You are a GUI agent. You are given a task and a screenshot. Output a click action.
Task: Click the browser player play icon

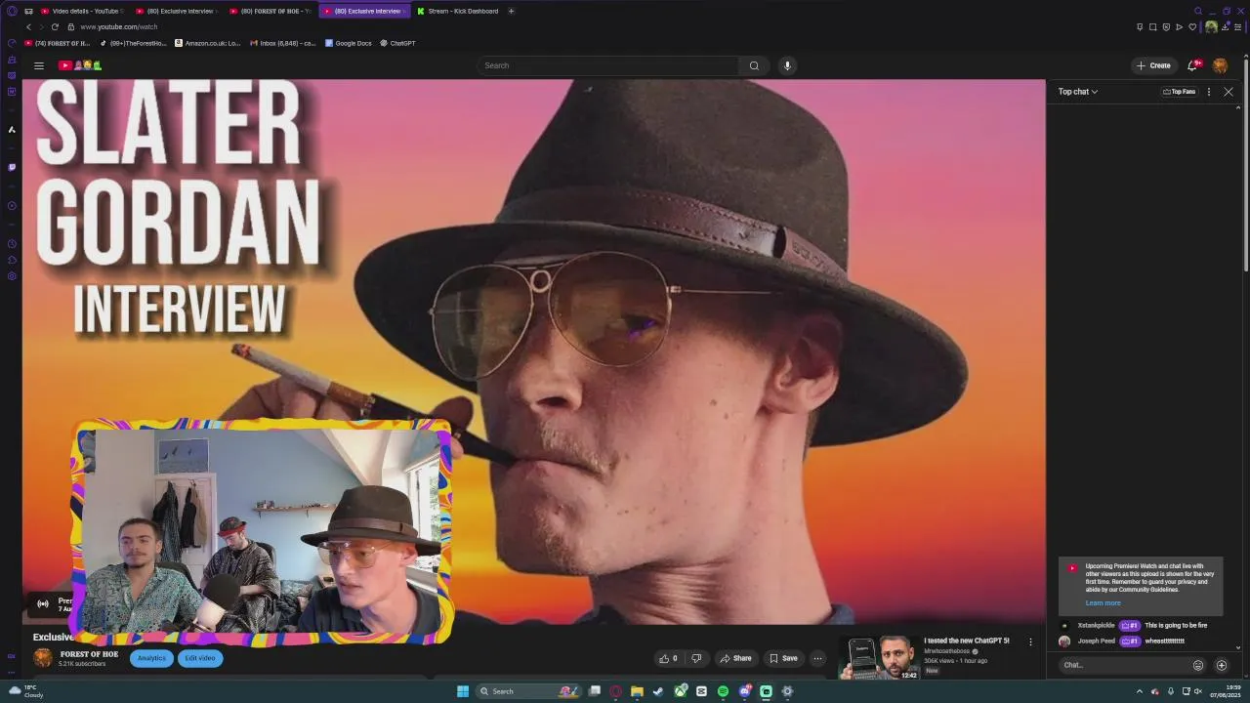tap(1179, 26)
